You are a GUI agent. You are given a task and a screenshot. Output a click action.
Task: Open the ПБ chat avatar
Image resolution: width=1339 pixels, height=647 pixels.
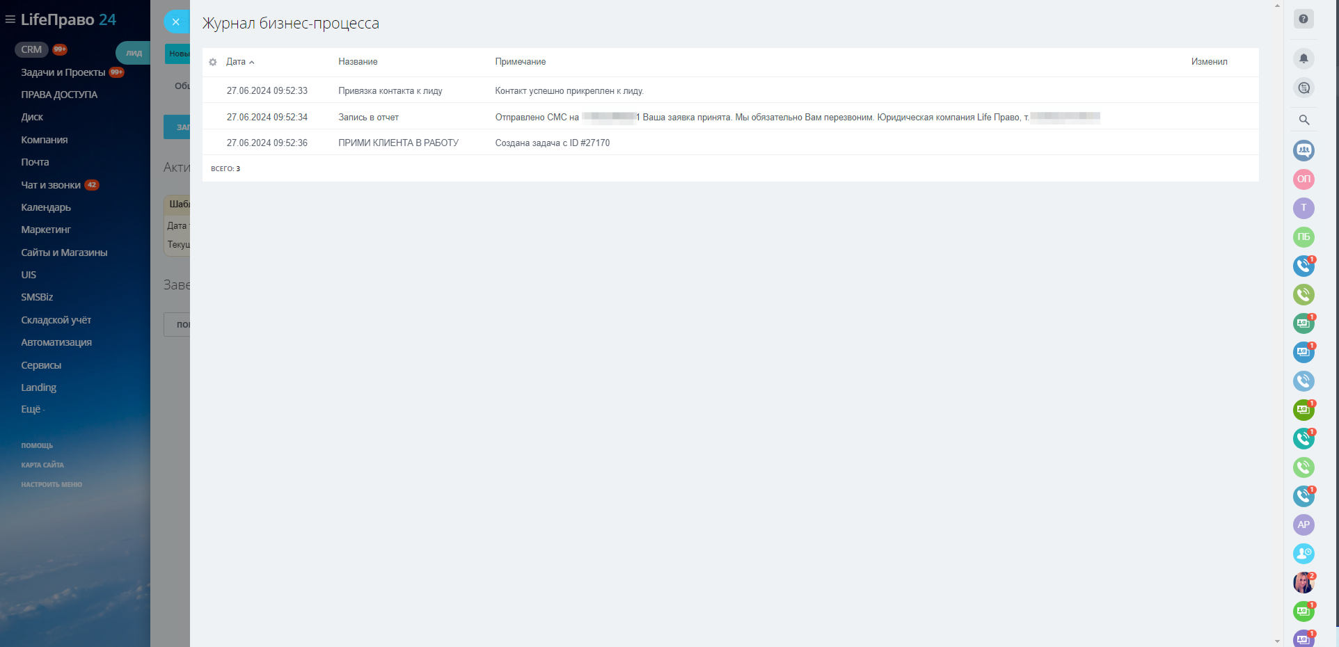(1304, 237)
